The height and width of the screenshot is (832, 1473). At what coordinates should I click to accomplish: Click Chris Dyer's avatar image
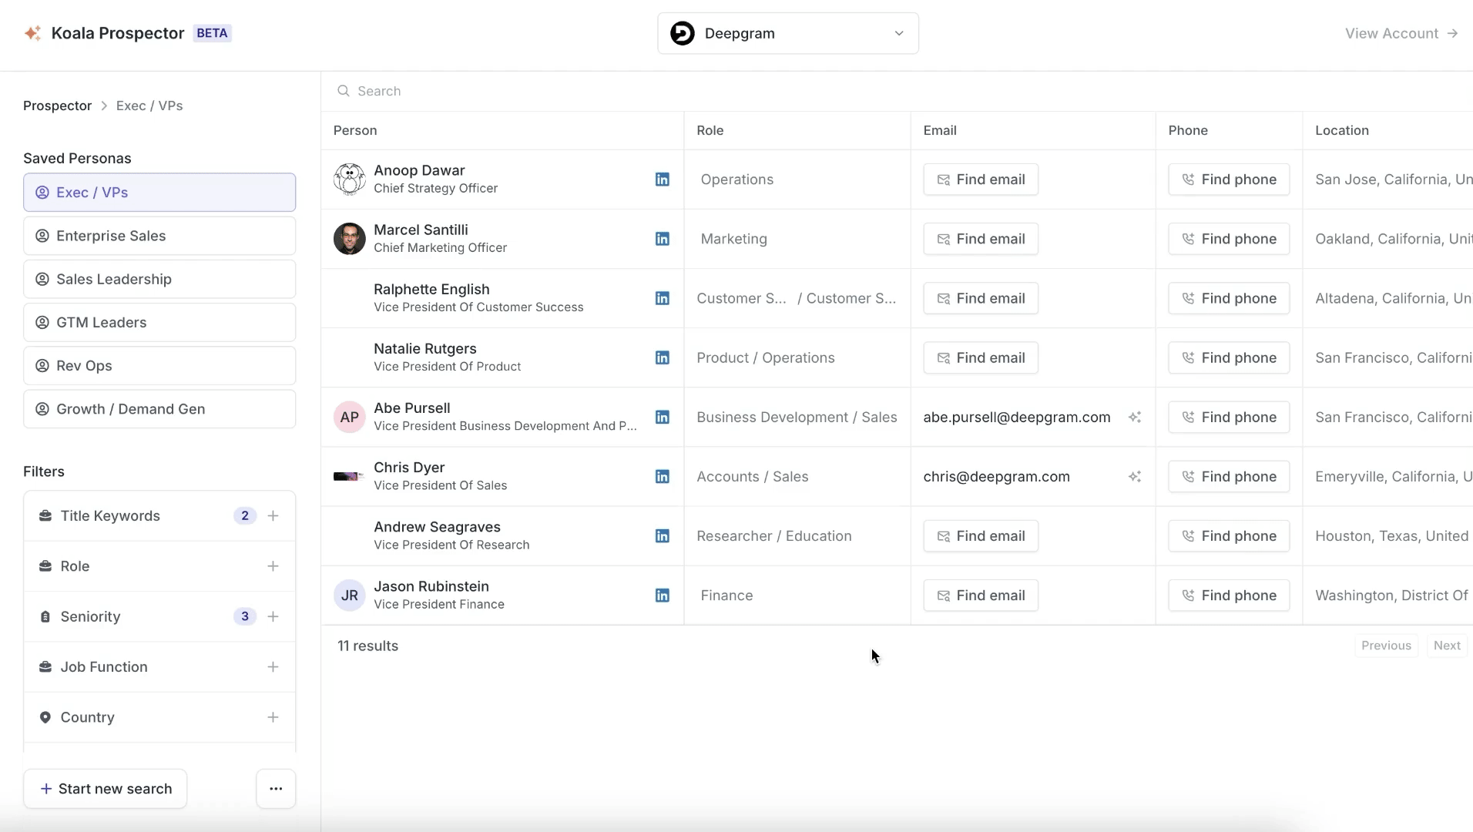pos(349,477)
